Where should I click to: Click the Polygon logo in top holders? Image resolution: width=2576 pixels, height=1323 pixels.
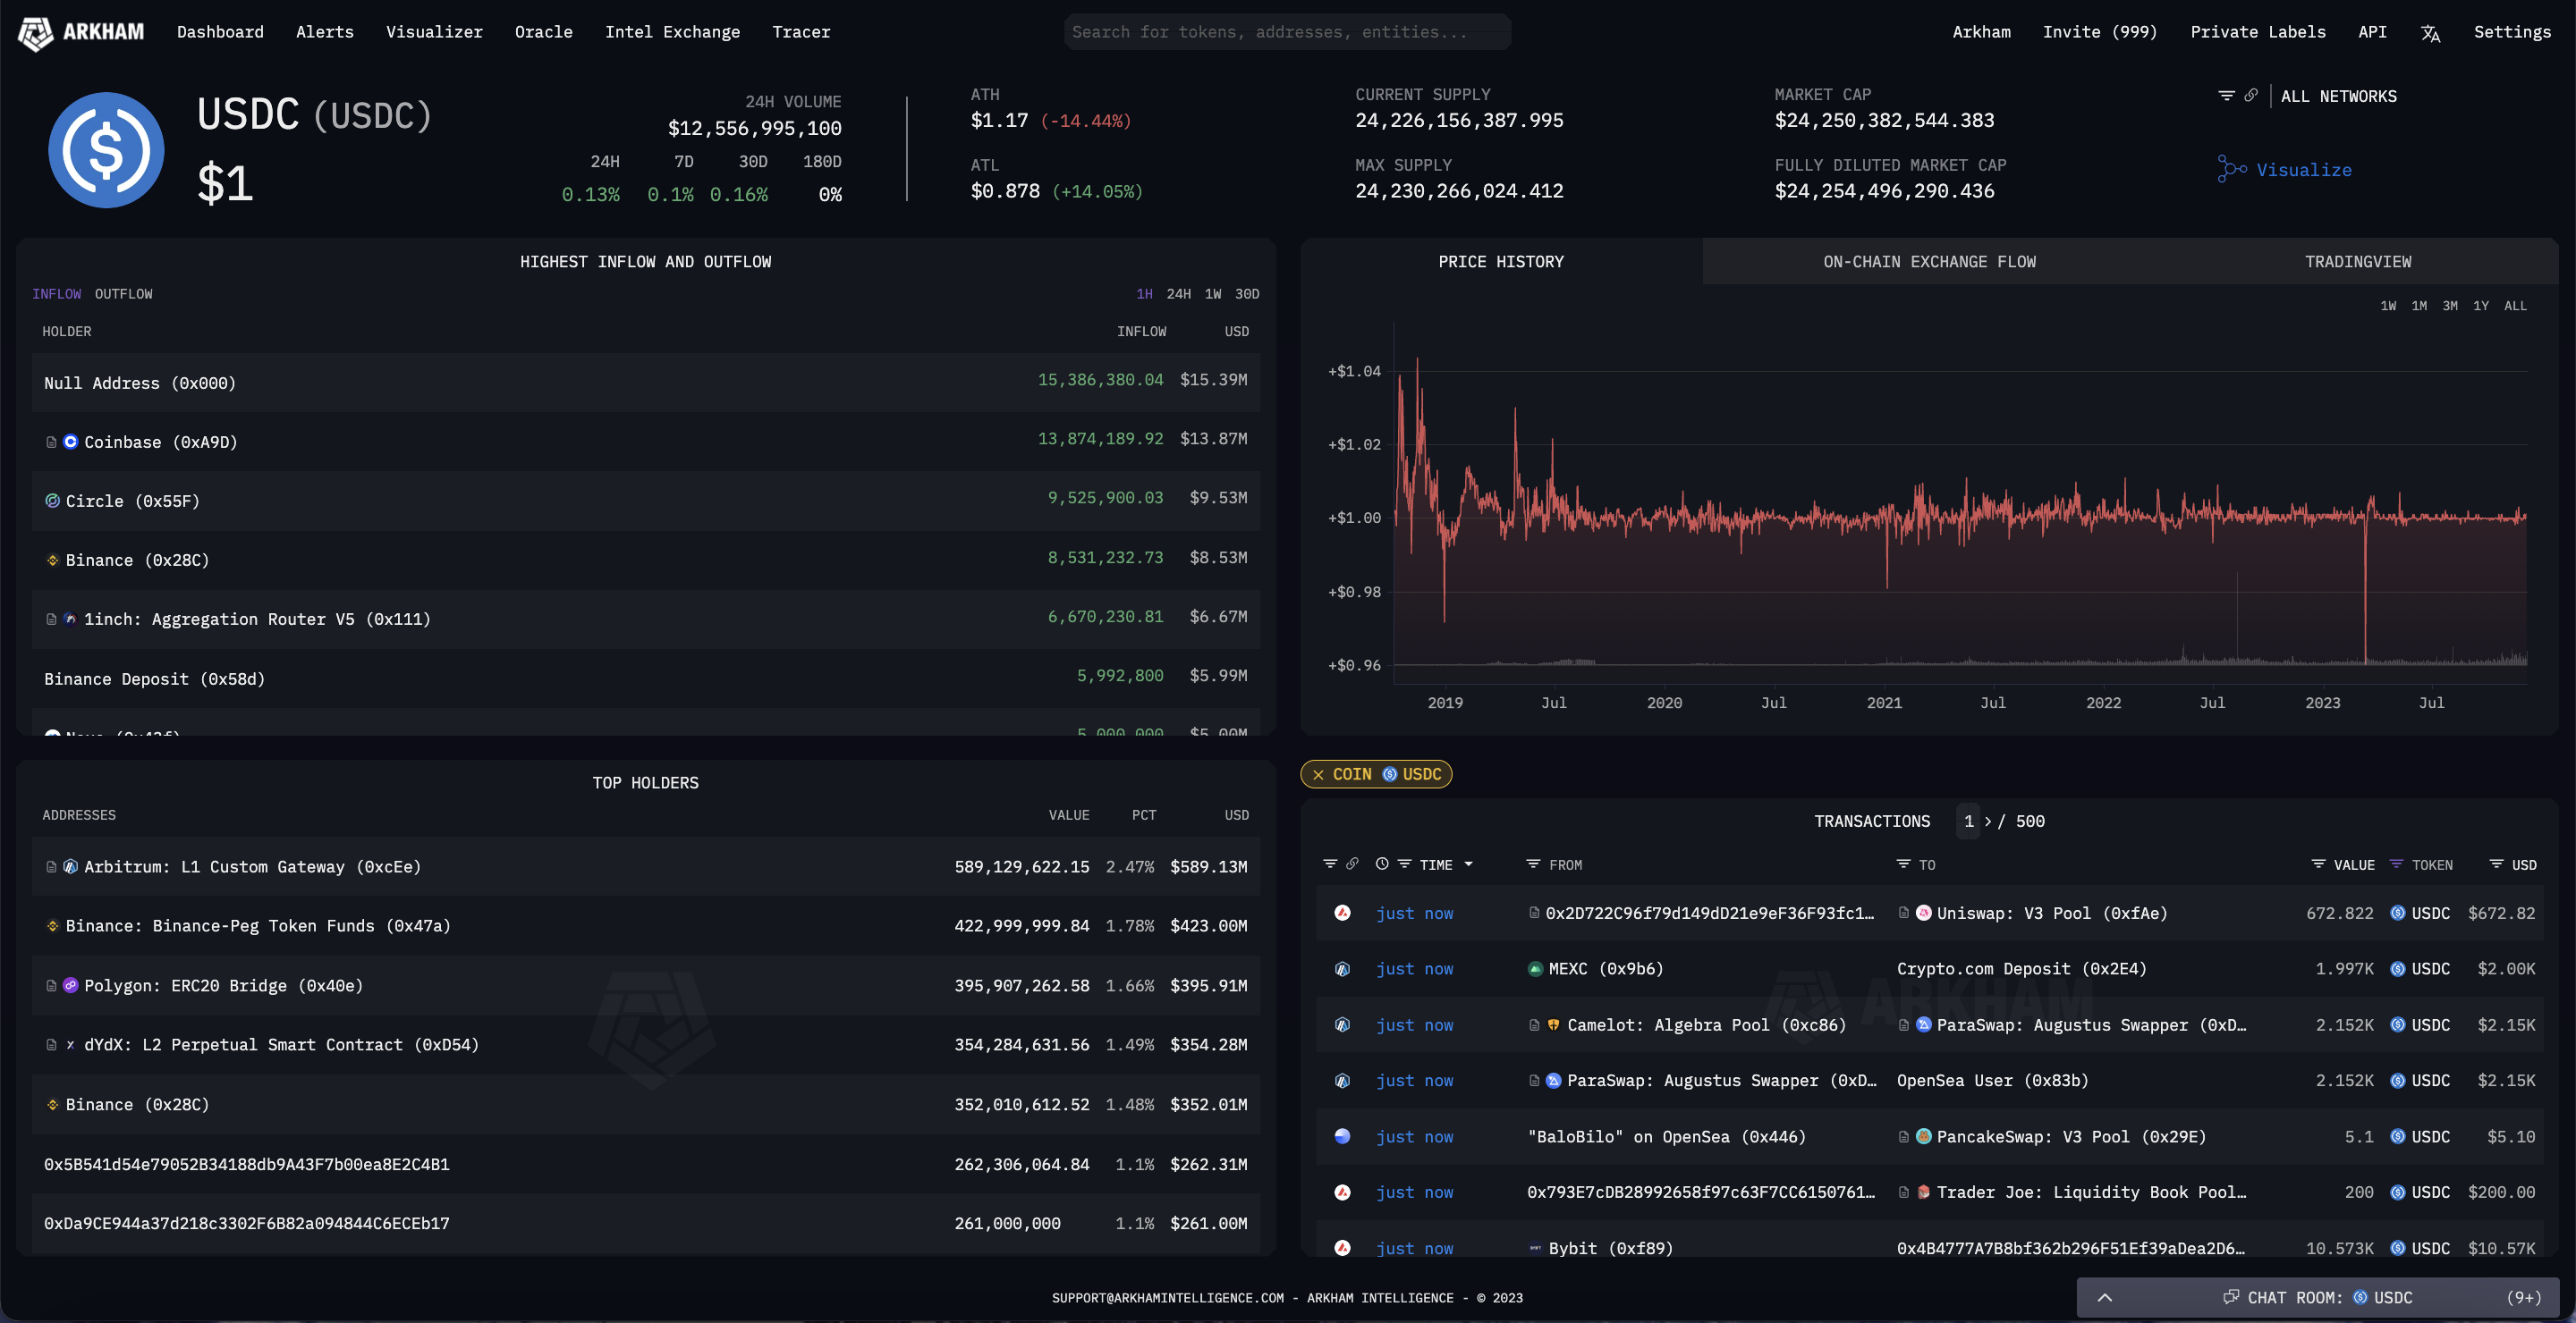(70, 985)
